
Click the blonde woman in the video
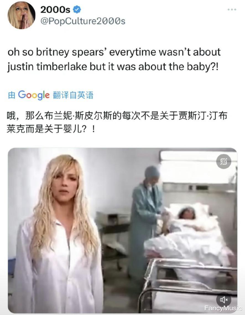click(x=60, y=234)
